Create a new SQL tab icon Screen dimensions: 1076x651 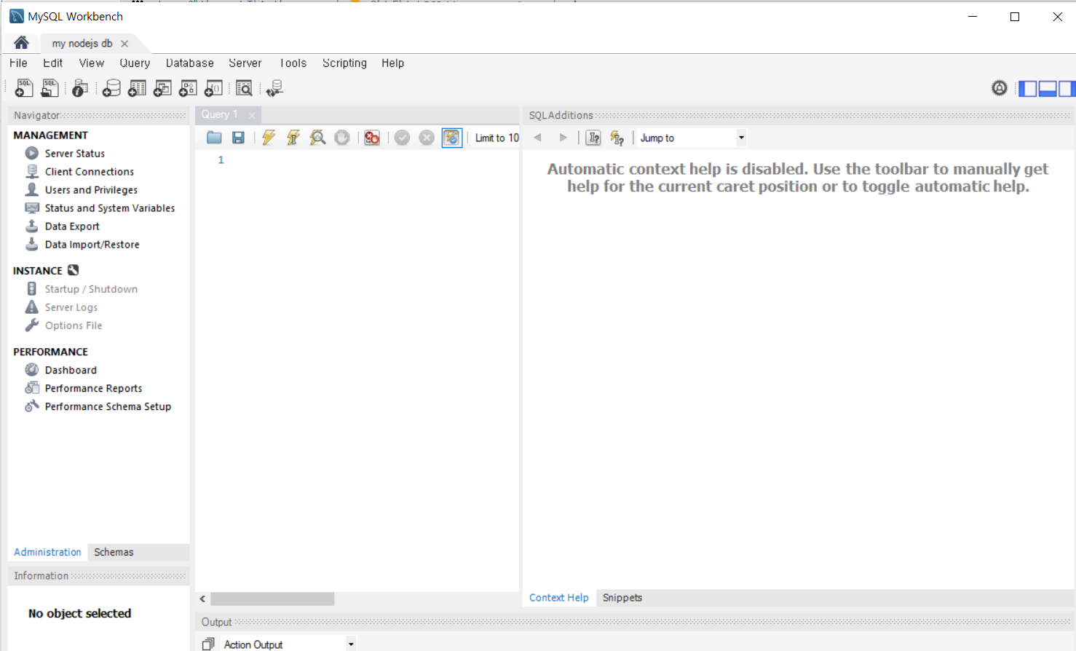(24, 88)
